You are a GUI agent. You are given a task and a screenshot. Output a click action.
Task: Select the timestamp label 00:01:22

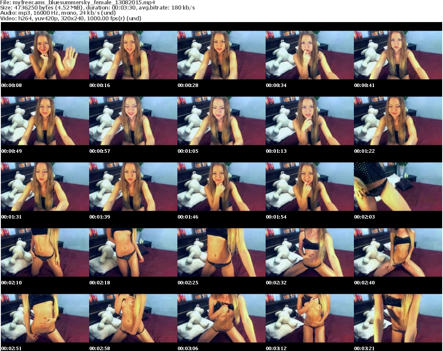(x=364, y=151)
